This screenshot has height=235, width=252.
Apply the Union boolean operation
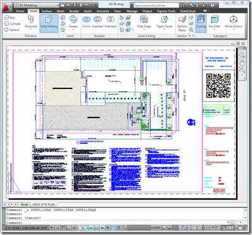coord(86,22)
